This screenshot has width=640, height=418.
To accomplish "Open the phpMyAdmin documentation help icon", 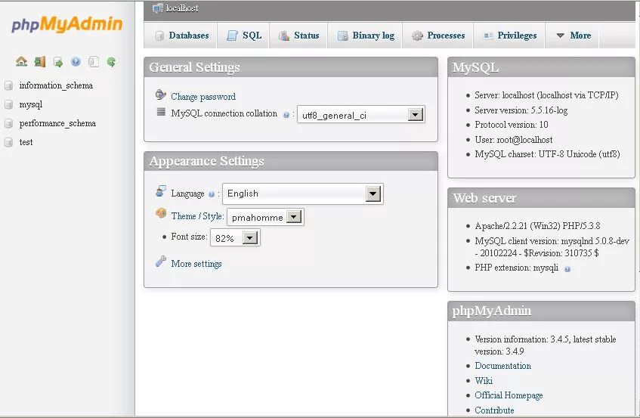I will coord(76,62).
